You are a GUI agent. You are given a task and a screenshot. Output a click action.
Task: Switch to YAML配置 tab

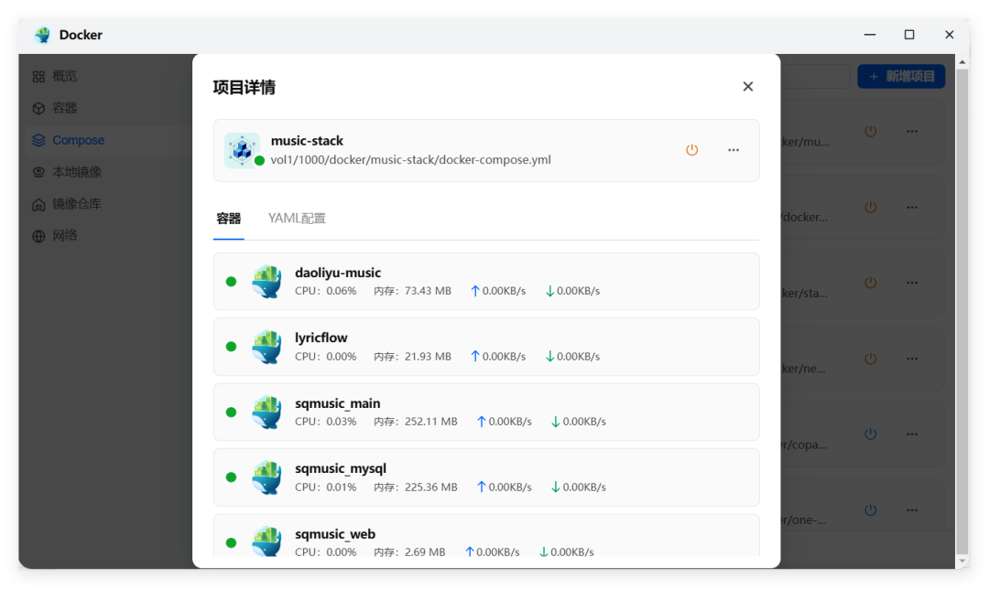(x=297, y=218)
